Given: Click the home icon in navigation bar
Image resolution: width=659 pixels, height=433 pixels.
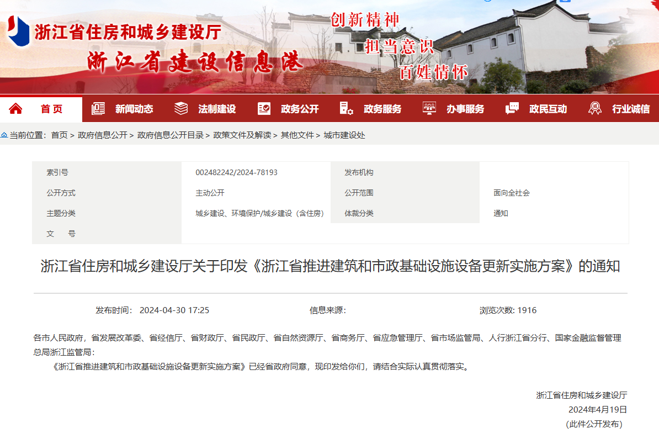Looking at the screenshot, I should pyautogui.click(x=15, y=109).
